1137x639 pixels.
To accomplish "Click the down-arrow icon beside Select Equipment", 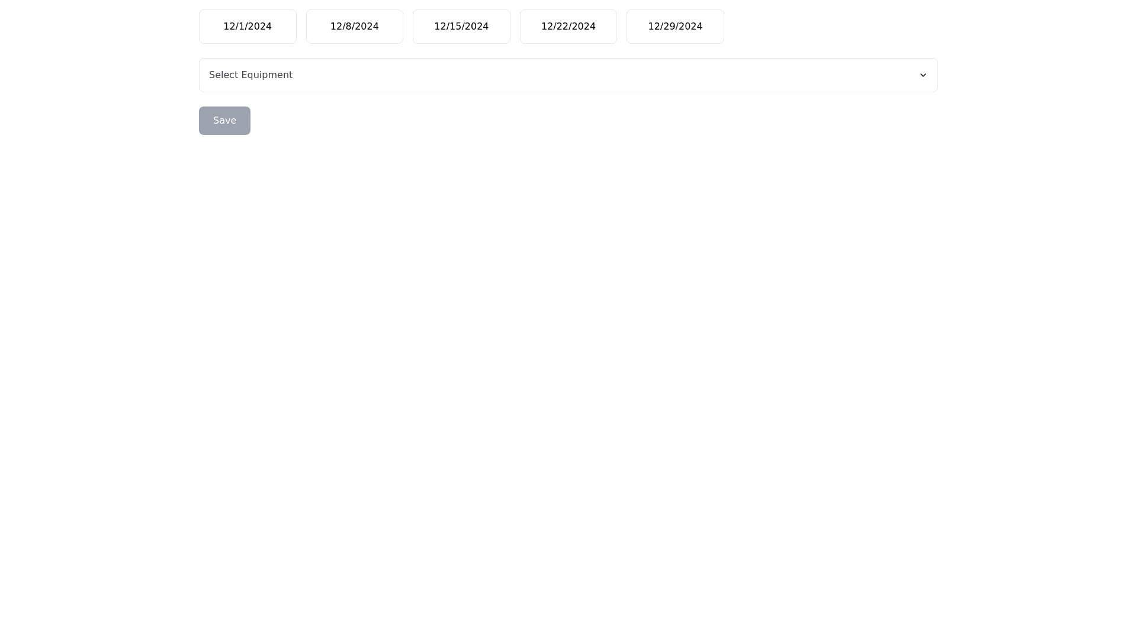I will (x=923, y=75).
